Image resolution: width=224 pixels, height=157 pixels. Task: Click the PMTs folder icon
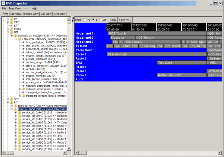click(12, 29)
